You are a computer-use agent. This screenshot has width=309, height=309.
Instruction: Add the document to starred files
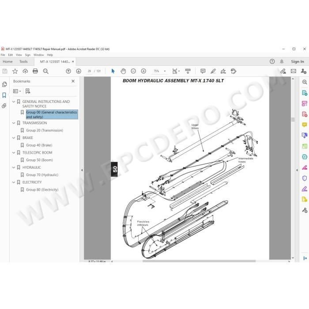15,71
